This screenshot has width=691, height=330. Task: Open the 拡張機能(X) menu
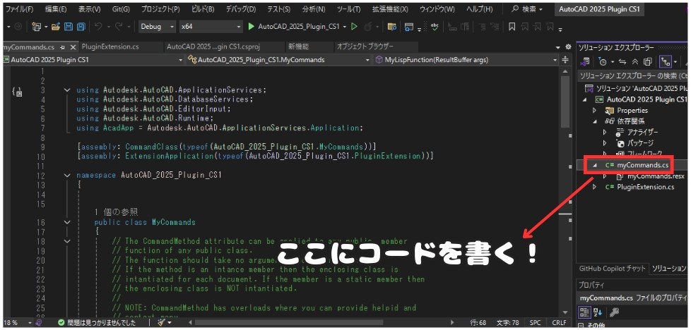click(x=390, y=8)
